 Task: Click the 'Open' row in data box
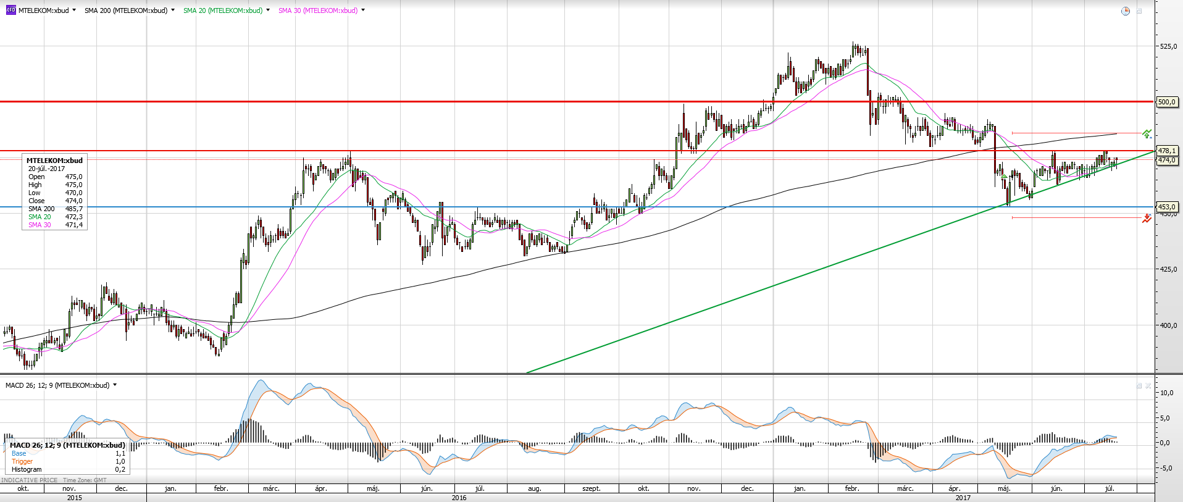pyautogui.click(x=55, y=177)
